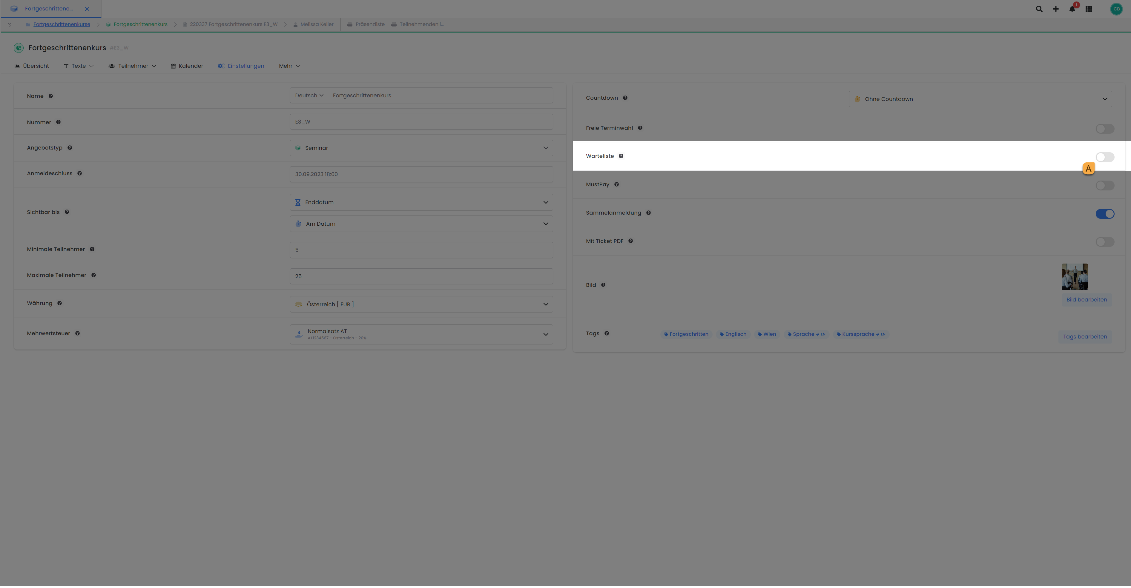Image resolution: width=1131 pixels, height=588 pixels.
Task: Click the plus icon to create new item
Action: point(1055,9)
